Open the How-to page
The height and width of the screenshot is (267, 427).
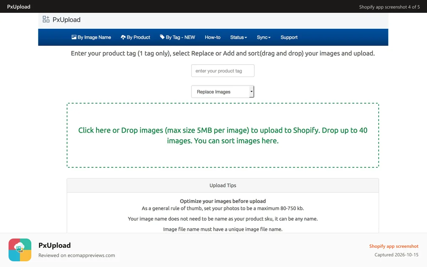(x=213, y=37)
